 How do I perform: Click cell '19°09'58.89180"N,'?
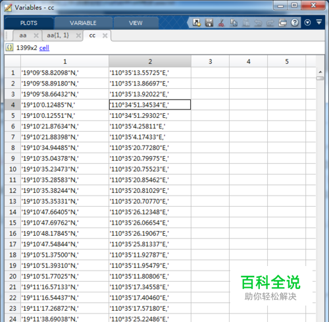65,84
